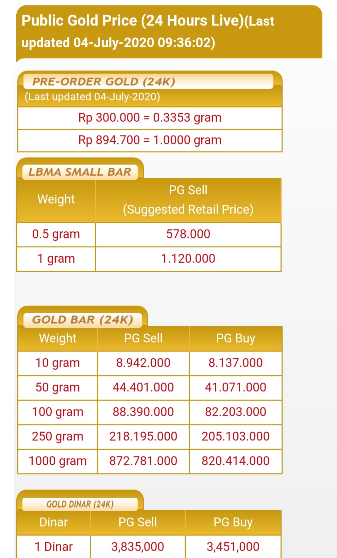This screenshot has height=558, width=337.
Task: Click the 0.5 gram weight cell
Action: (56, 234)
